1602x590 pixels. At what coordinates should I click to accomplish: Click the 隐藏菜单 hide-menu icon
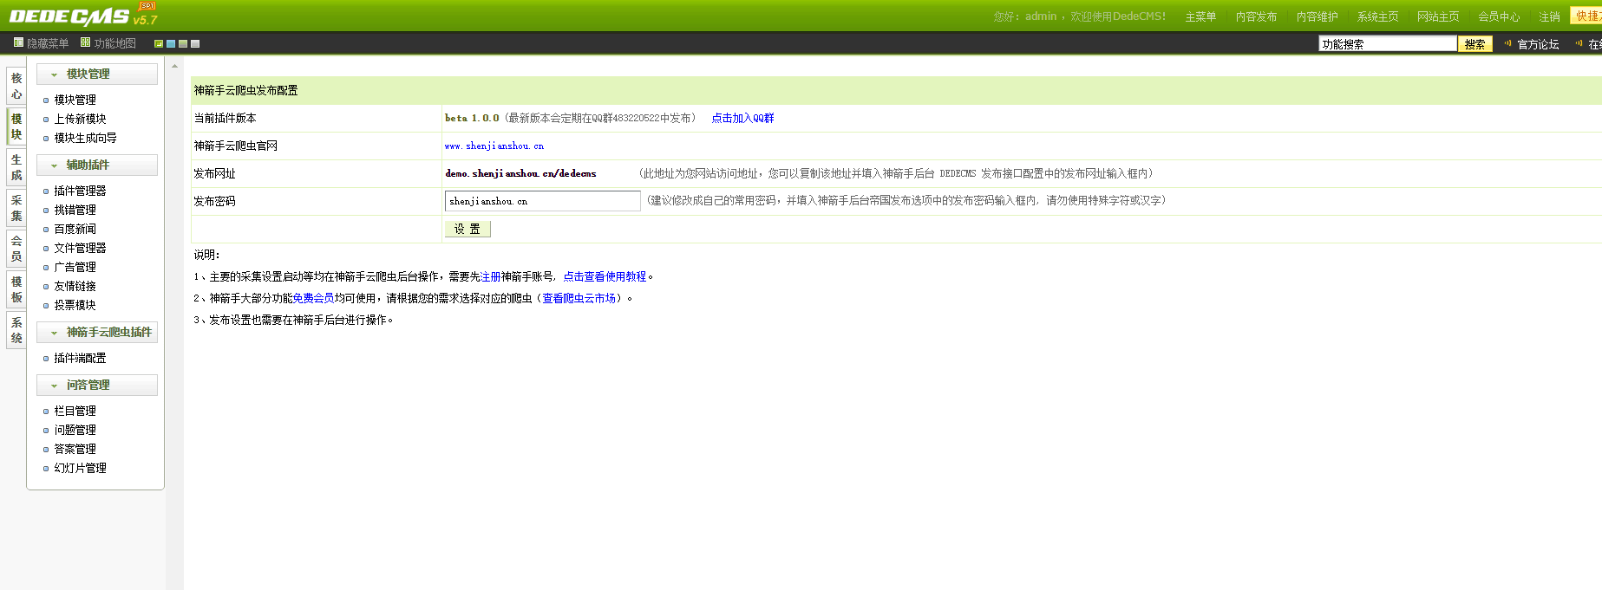tap(18, 42)
